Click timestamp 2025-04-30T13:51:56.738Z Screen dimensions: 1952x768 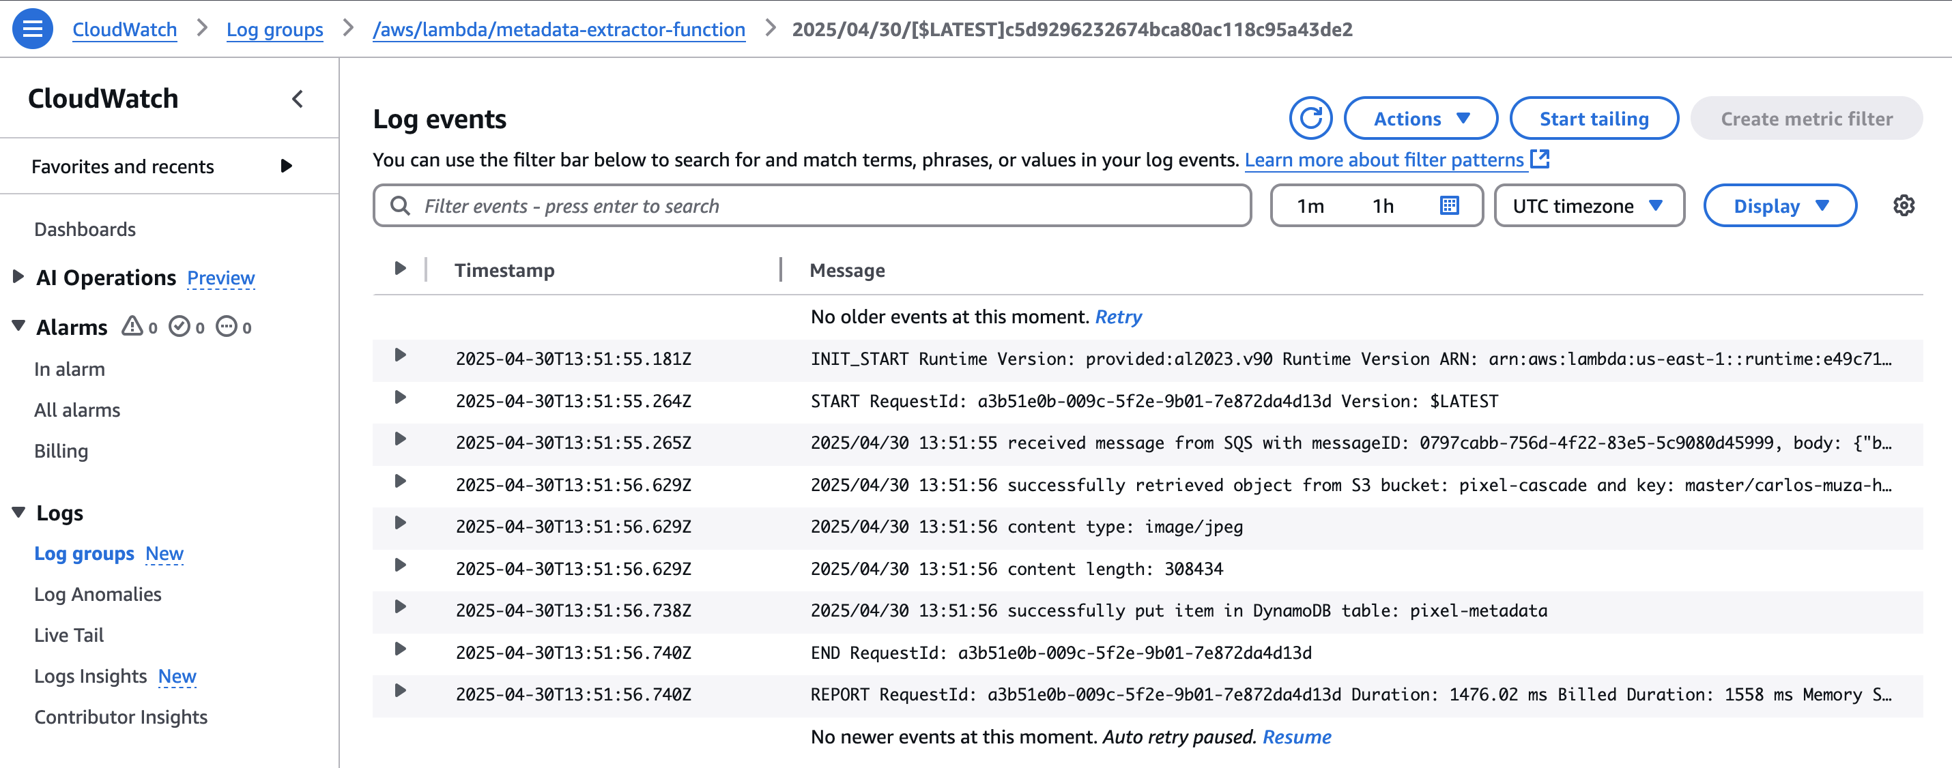[x=573, y=610]
